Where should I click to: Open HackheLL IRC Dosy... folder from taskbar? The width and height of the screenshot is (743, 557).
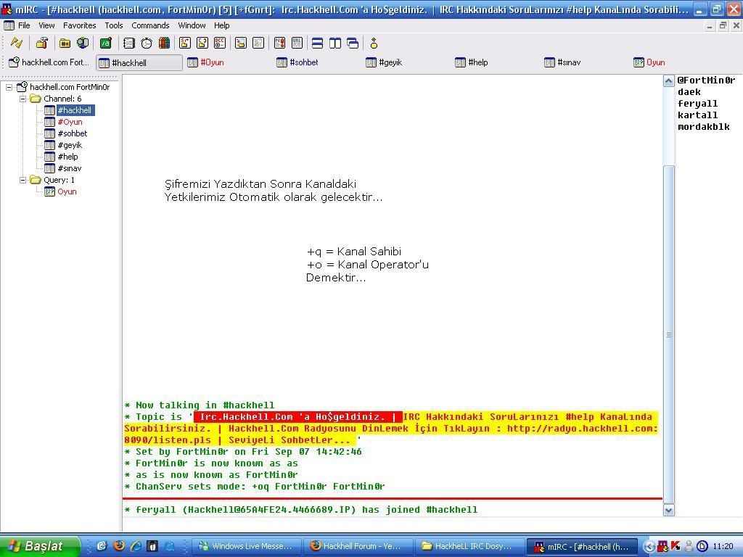[469, 546]
